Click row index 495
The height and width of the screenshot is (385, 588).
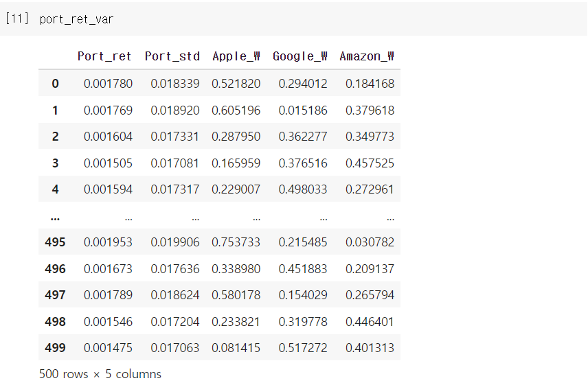(55, 242)
